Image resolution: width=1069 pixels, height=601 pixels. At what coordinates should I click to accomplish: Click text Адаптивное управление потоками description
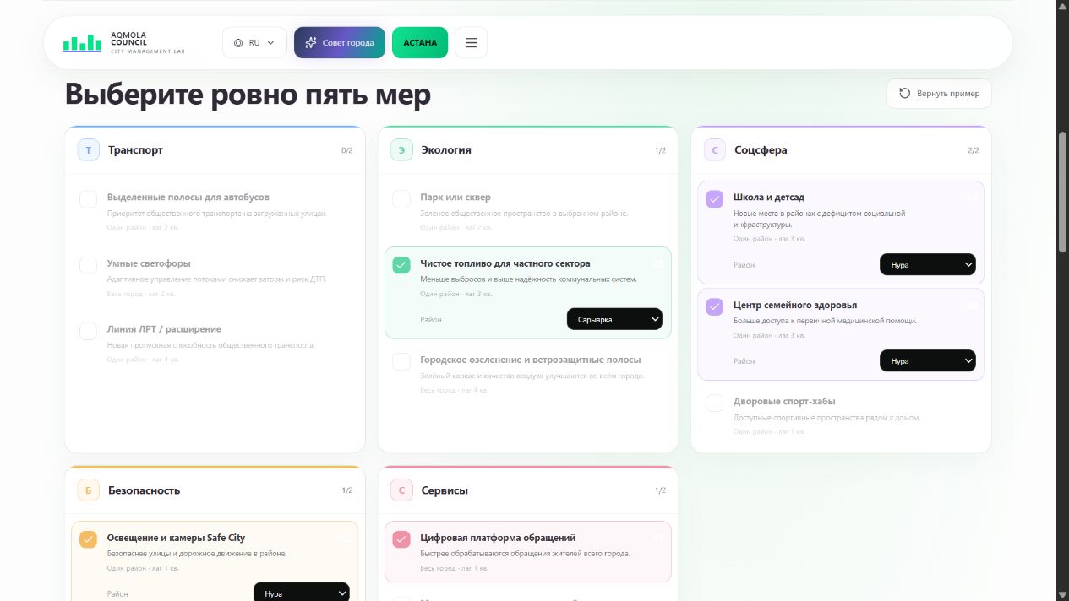click(x=216, y=279)
